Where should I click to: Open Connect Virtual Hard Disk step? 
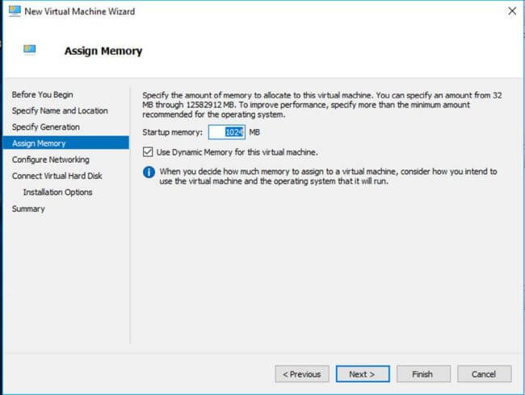57,176
